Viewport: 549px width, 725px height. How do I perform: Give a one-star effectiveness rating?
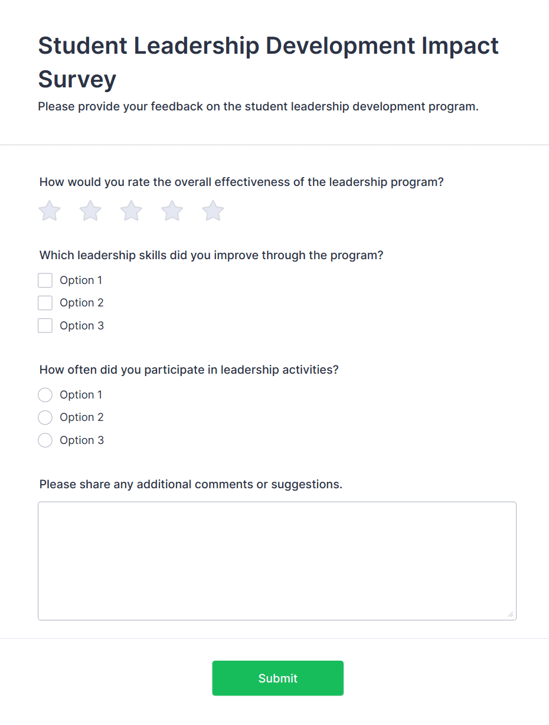click(x=49, y=211)
